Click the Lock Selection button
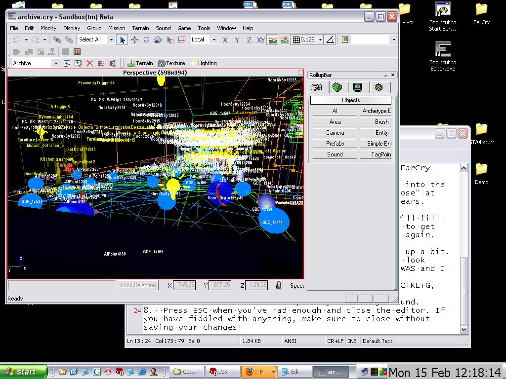Viewport: 506px width, 379px height. (138, 285)
